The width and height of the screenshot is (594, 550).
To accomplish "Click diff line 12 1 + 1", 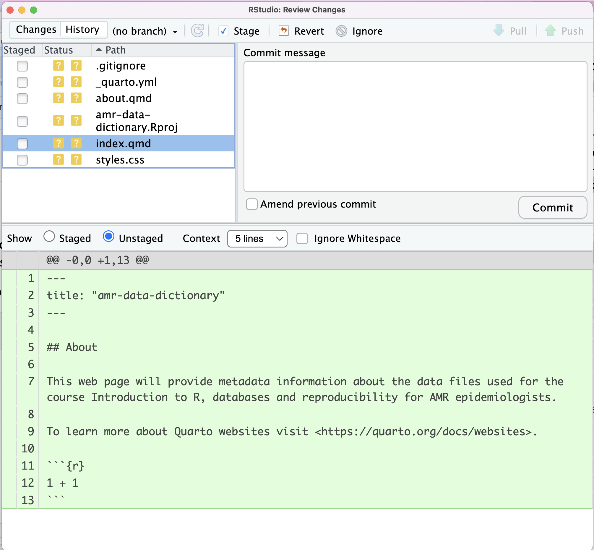I will click(62, 483).
